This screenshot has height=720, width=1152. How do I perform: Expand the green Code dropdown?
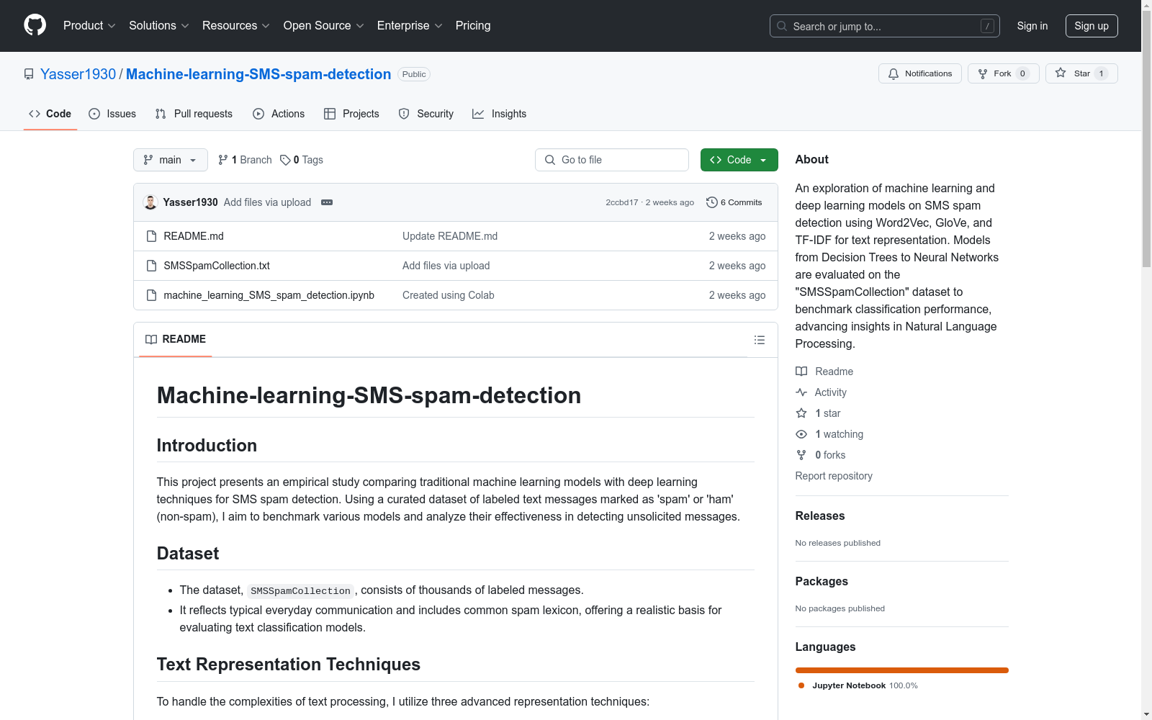(739, 160)
